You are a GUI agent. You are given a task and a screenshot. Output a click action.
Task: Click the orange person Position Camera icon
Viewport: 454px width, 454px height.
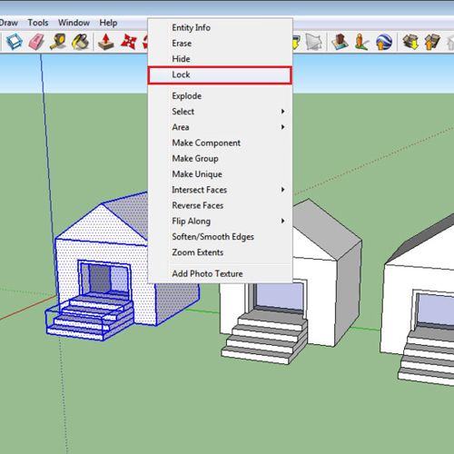pyautogui.click(x=361, y=42)
